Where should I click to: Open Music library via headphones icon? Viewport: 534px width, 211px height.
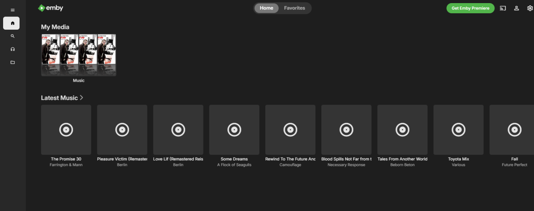pos(12,49)
